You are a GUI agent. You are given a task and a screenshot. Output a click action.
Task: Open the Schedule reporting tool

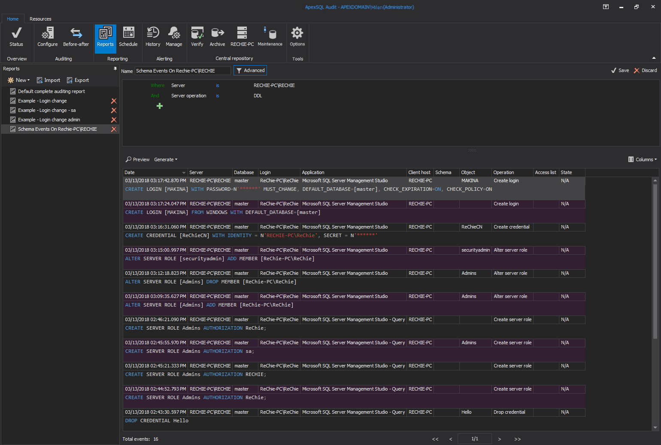(128, 37)
